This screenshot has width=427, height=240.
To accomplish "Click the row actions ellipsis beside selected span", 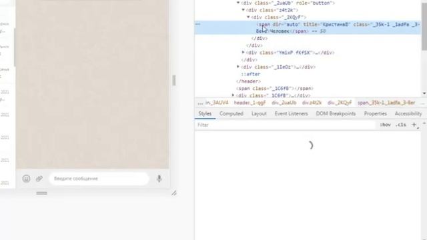I will click(x=198, y=24).
